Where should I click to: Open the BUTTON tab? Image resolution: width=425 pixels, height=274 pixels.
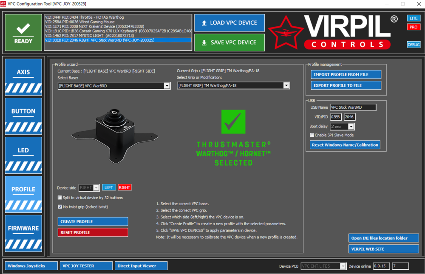click(23, 116)
